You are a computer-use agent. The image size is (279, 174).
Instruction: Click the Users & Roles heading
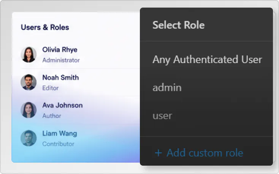click(x=45, y=27)
